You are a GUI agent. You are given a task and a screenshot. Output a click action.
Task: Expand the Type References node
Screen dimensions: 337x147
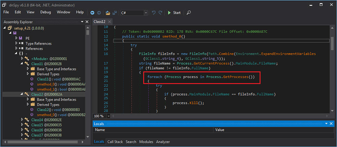(x=16, y=43)
